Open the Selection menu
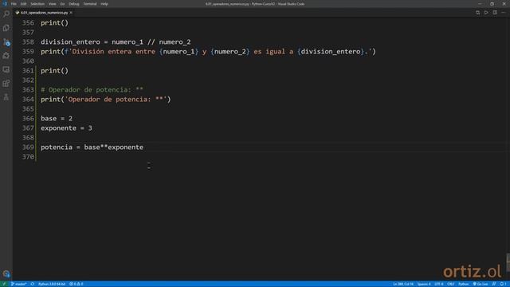 click(x=37, y=4)
